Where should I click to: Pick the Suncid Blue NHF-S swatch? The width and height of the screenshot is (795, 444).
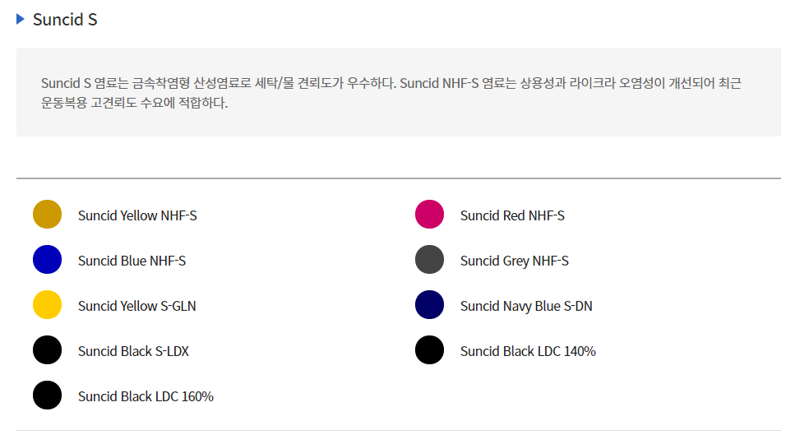(x=47, y=260)
